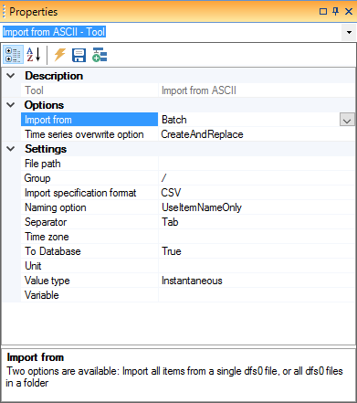Run the tool with the lightning bolt icon

[60, 55]
